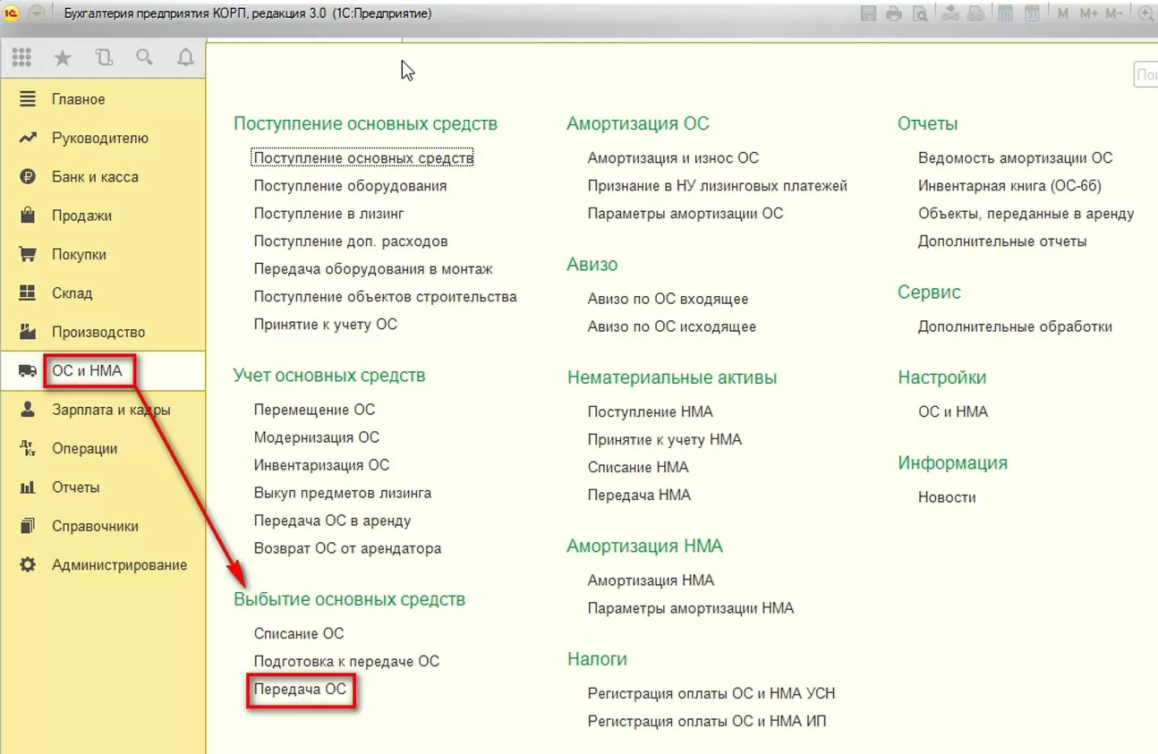1158x754 pixels.
Task: Open the Склад section
Action: [103, 293]
